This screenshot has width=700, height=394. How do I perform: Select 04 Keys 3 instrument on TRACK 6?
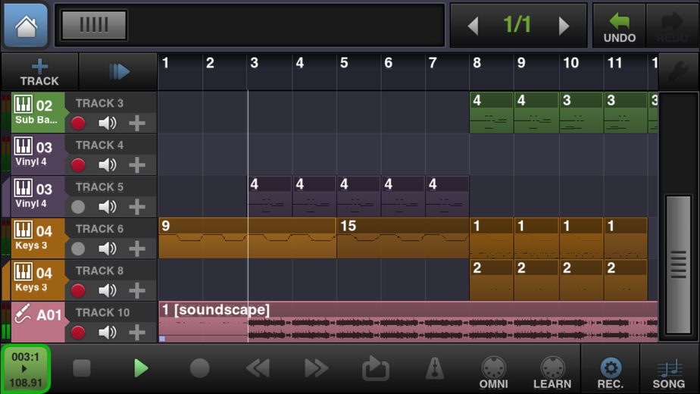[x=38, y=238]
